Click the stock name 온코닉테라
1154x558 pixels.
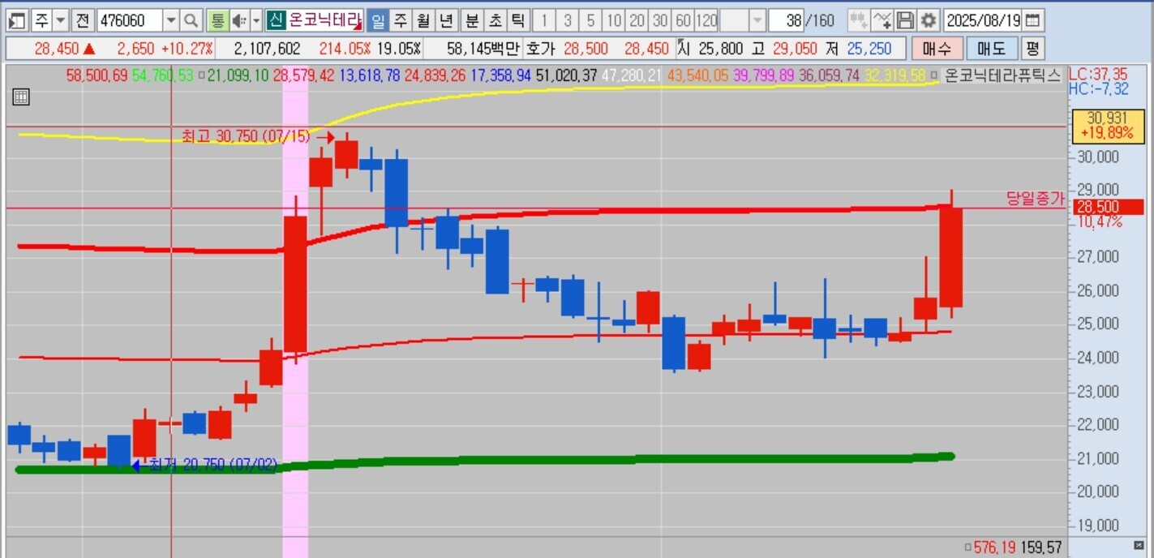(x=324, y=20)
